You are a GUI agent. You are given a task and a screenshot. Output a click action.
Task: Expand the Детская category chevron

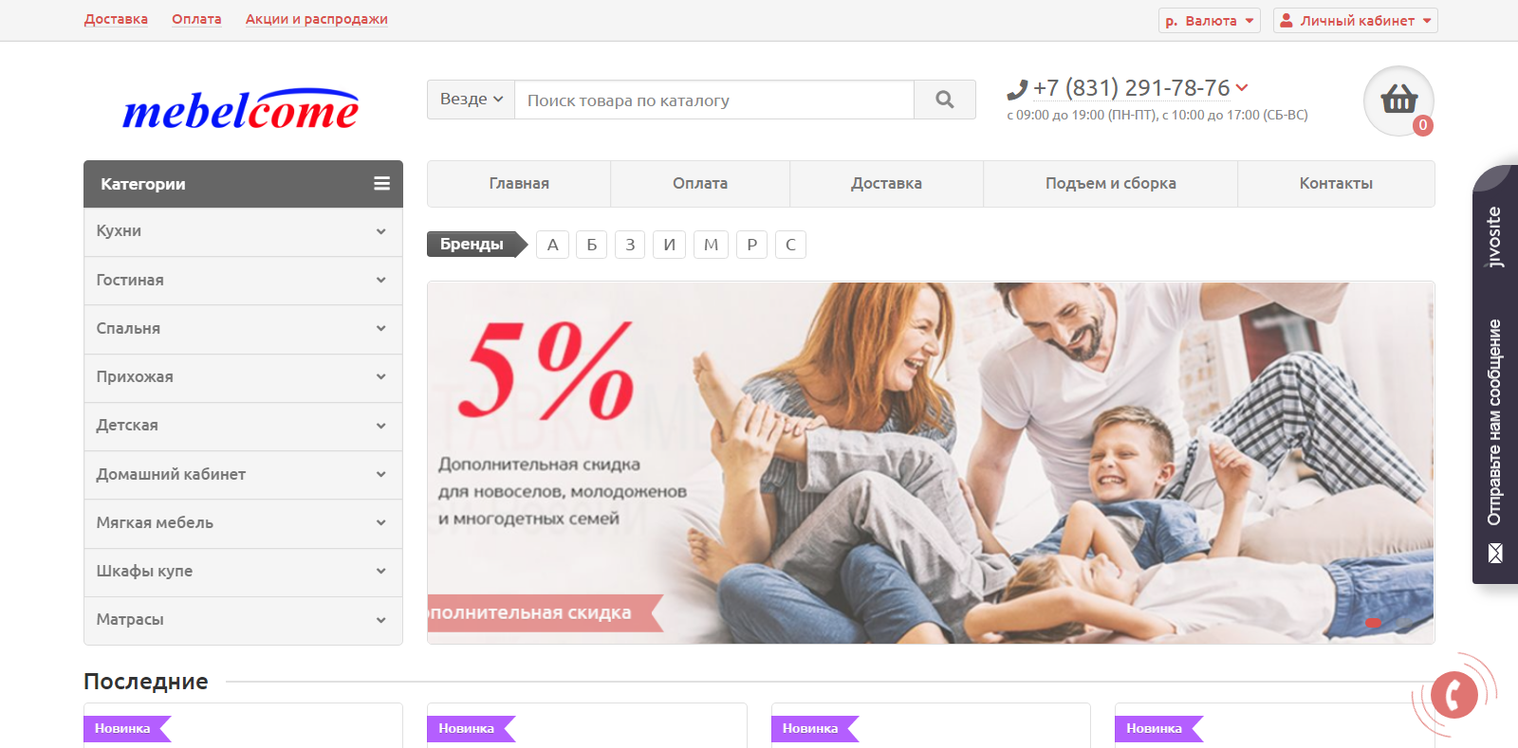[x=380, y=426]
